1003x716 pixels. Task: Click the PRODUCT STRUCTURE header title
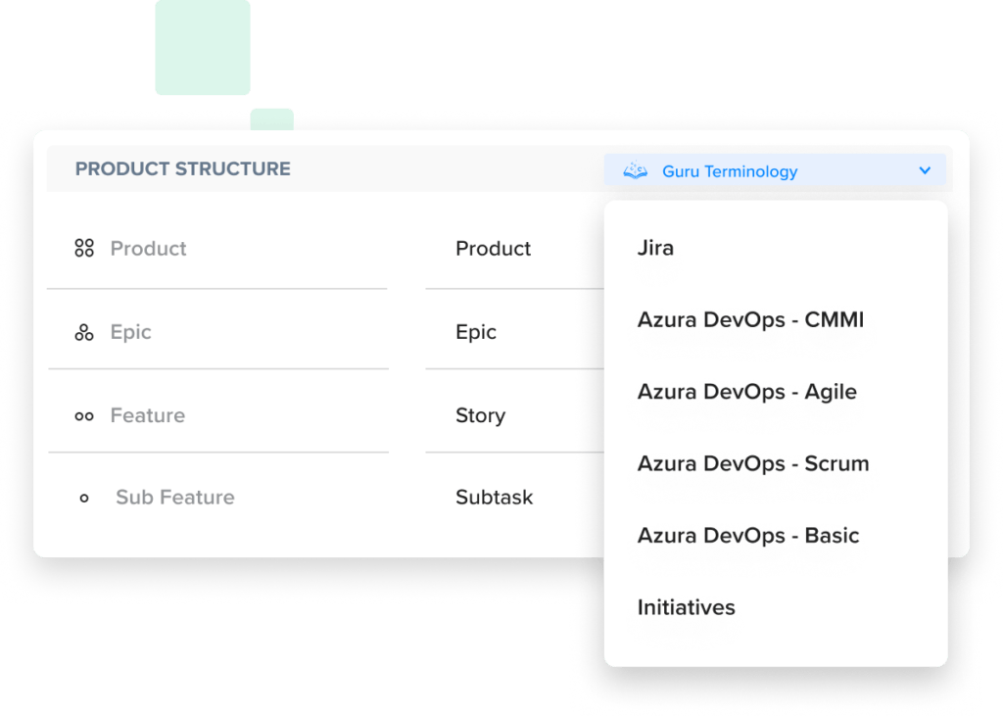click(x=183, y=168)
